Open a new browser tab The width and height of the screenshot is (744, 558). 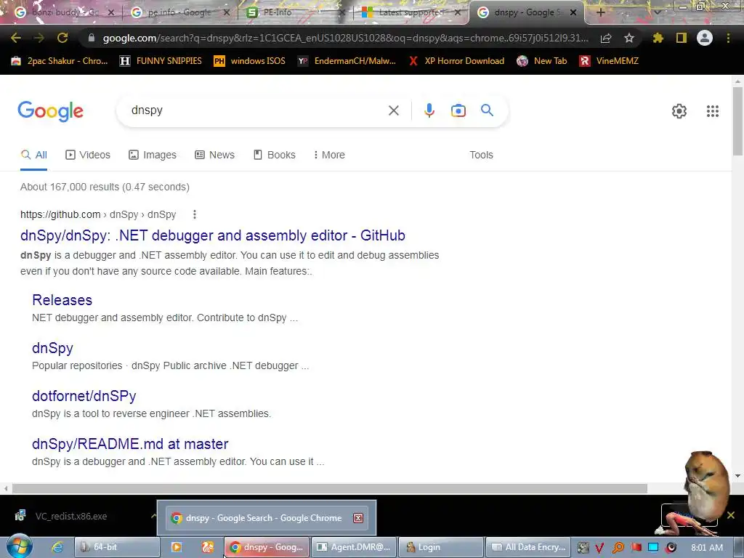tap(600, 12)
